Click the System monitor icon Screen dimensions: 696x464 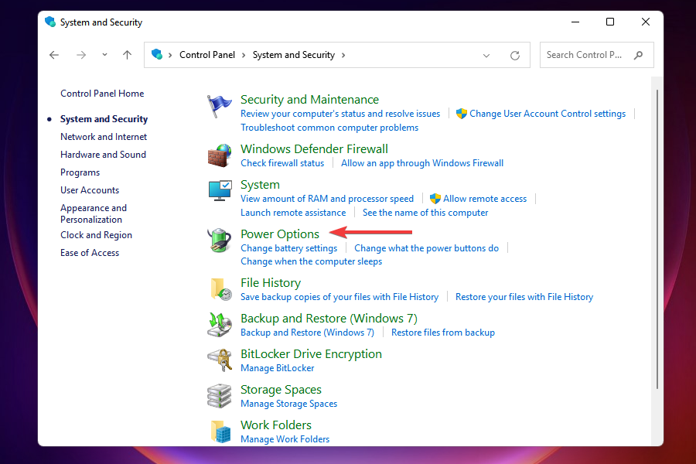pyautogui.click(x=220, y=190)
